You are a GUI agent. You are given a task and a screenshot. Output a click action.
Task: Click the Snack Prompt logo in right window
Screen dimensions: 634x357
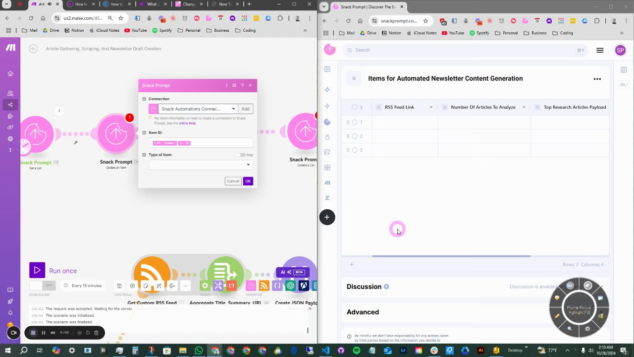(x=330, y=50)
